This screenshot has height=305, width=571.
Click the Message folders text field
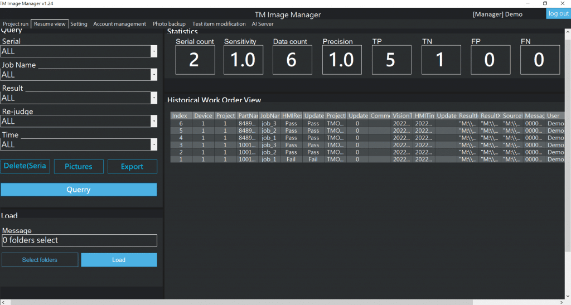coord(79,240)
